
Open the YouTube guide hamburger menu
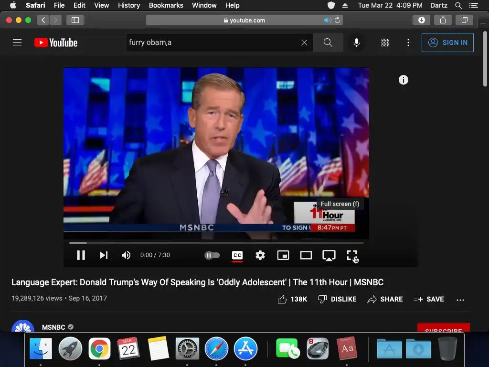pos(17,43)
